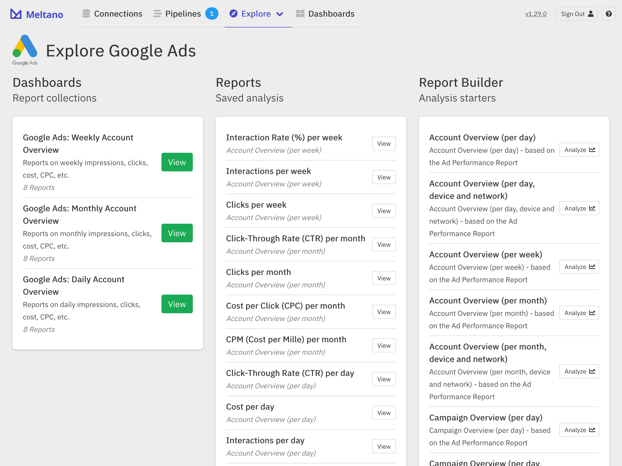Screen dimensions: 622x466
Task: Click the Google Ads logo
Action: [x=25, y=50]
